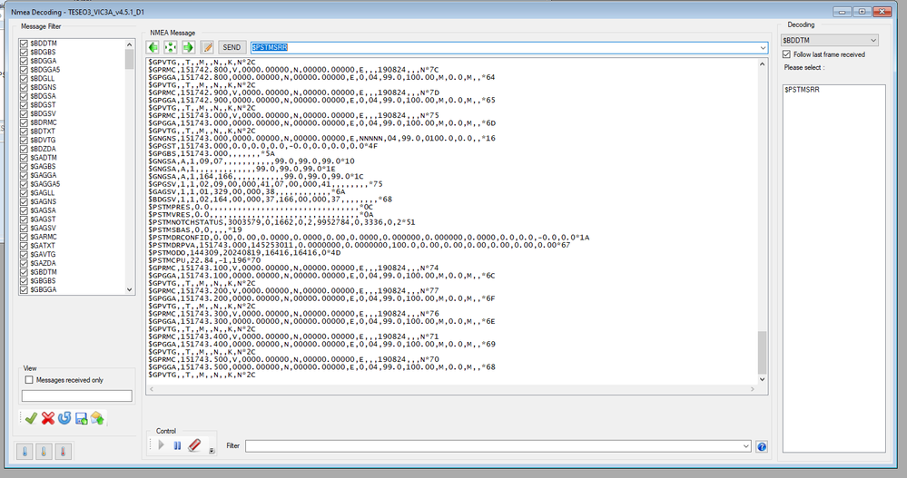Click the $GPGBS,151743.000 log line

pos(212,153)
